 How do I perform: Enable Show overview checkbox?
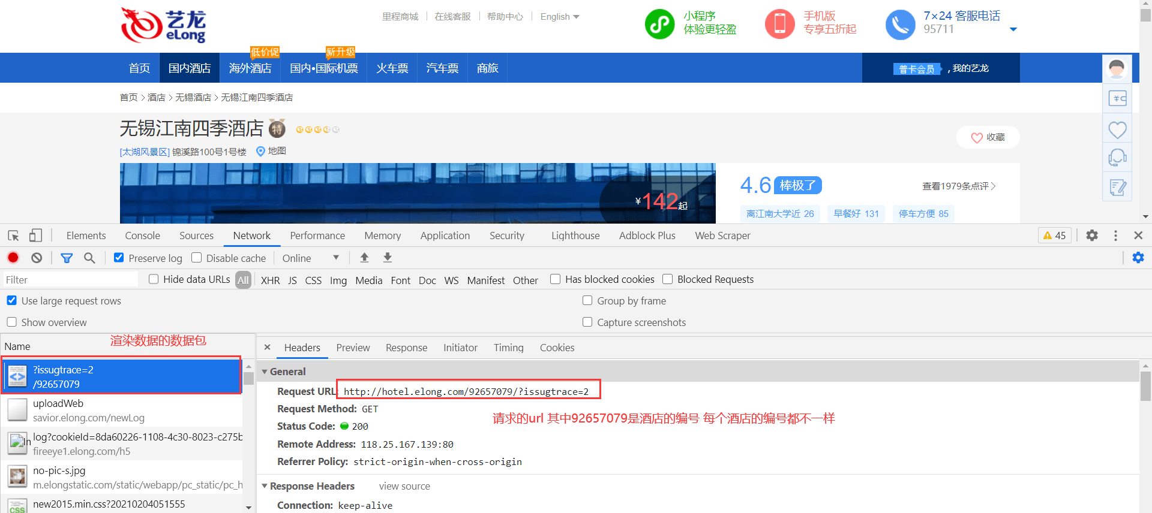11,322
